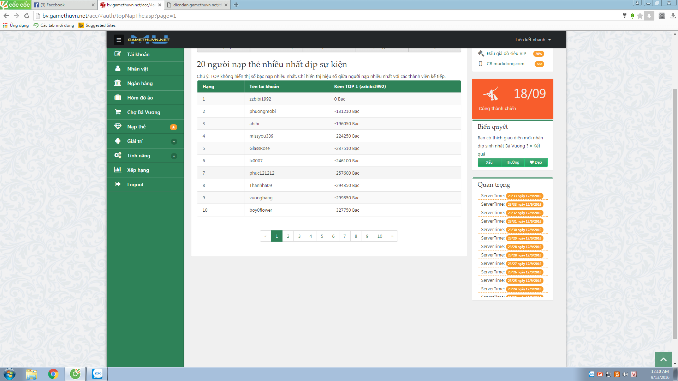Click the scroll-to-top arrow button
The image size is (678, 381).
coord(663,359)
